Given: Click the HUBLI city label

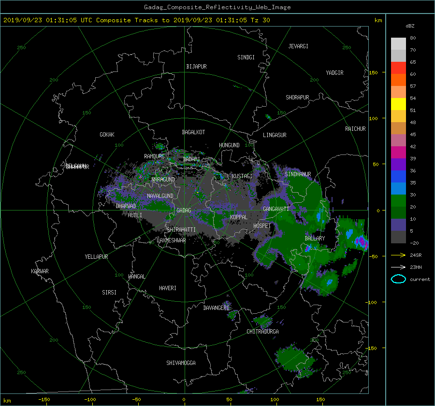Looking at the screenshot, I should point(135,215).
